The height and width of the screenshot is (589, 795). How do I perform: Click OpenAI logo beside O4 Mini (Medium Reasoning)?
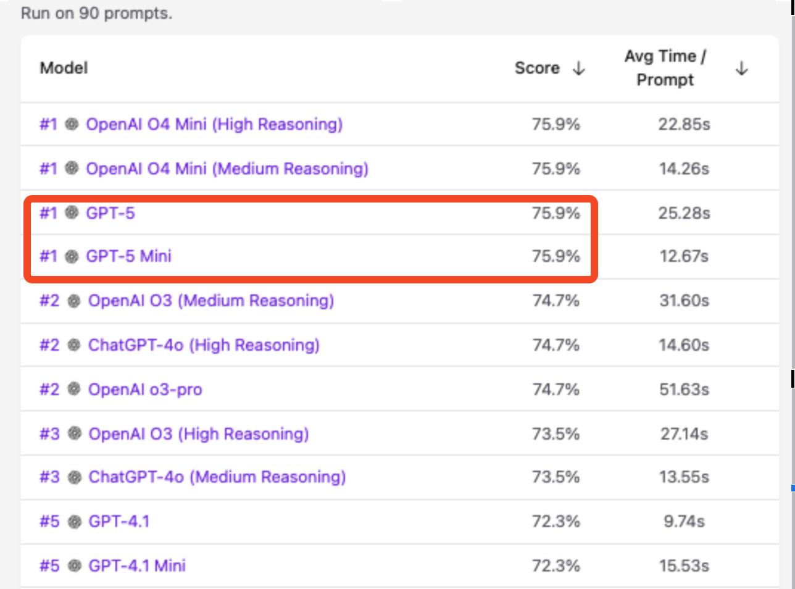point(72,168)
